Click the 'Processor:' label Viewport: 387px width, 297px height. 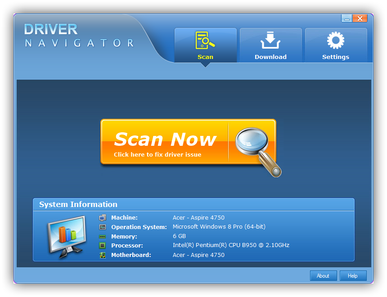pyautogui.click(x=127, y=246)
